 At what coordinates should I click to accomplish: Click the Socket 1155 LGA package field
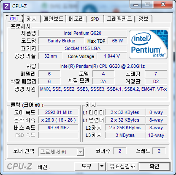pyautogui.click(x=83, y=48)
